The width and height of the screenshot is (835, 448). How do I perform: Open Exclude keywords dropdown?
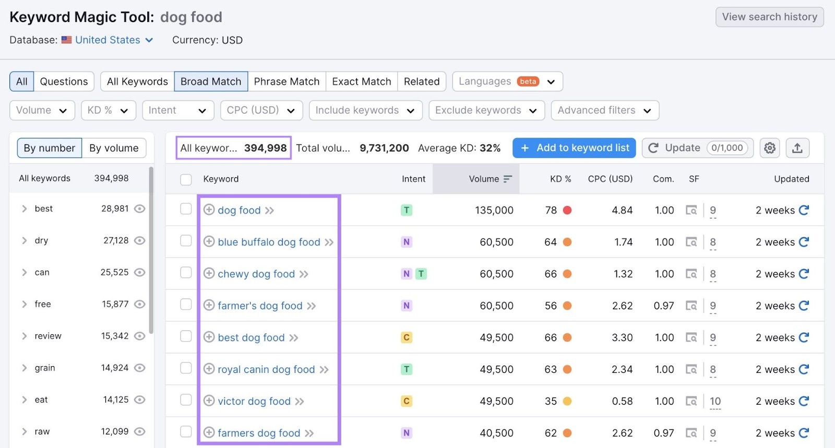coord(487,111)
